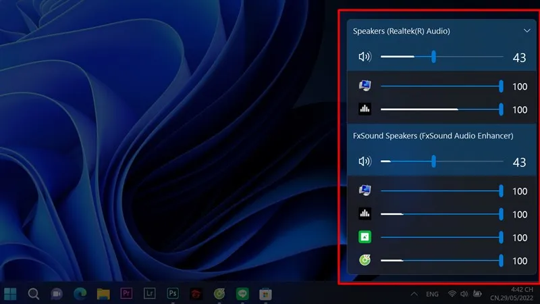Click the Realtek Speakers master volume slider
540x304 pixels.
(x=433, y=57)
